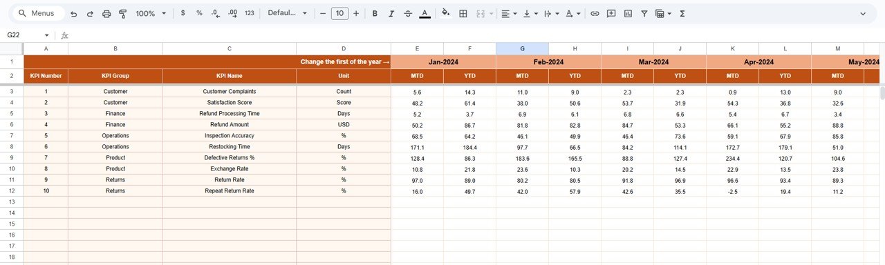885x265 pixels.
Task: Increase font size with plus button
Action: pos(356,13)
